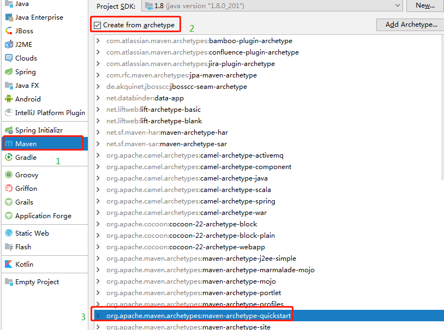Image resolution: width=444 pixels, height=330 pixels.
Task: Click the J2ME icon
Action: 9,44
